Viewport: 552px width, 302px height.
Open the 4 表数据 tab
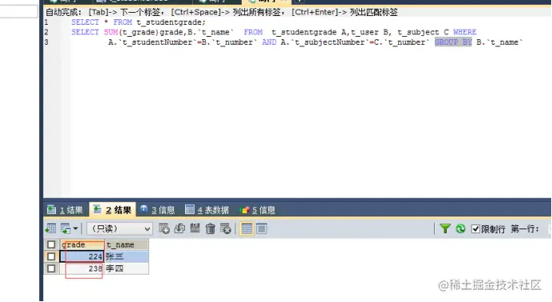tap(207, 210)
